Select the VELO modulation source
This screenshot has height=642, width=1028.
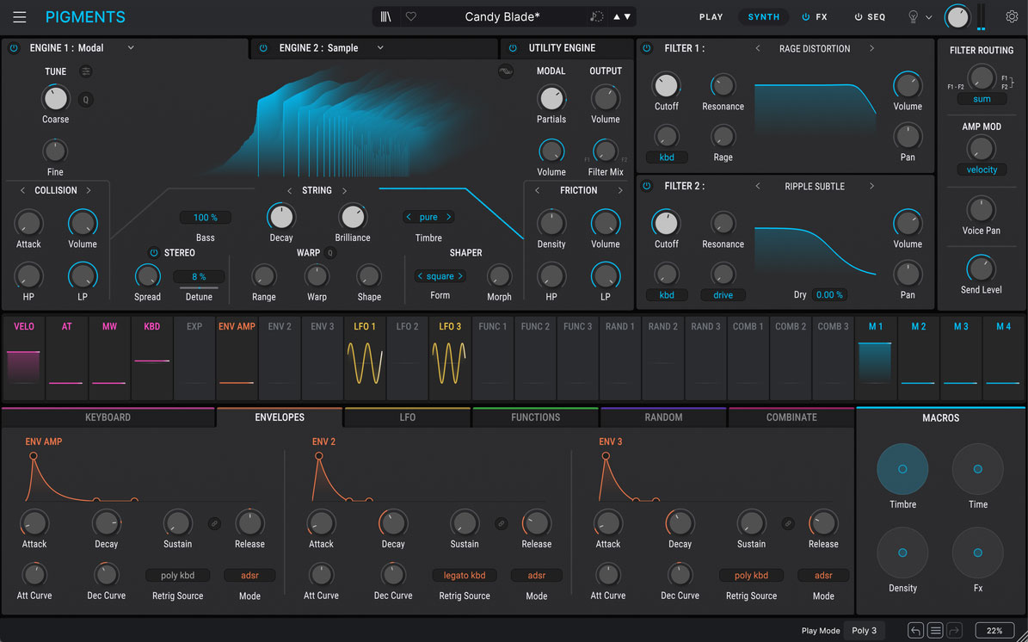pyautogui.click(x=23, y=357)
